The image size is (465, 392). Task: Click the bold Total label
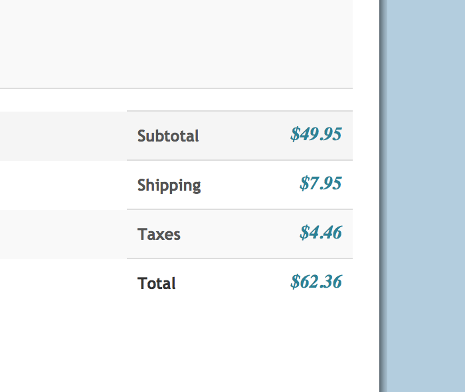[x=157, y=284]
